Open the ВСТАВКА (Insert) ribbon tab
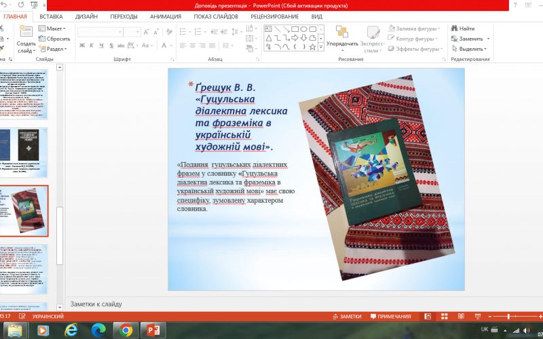543x339 pixels. (x=52, y=16)
